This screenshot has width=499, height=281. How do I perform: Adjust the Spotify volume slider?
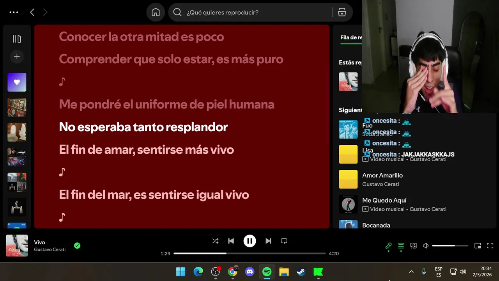click(x=450, y=245)
